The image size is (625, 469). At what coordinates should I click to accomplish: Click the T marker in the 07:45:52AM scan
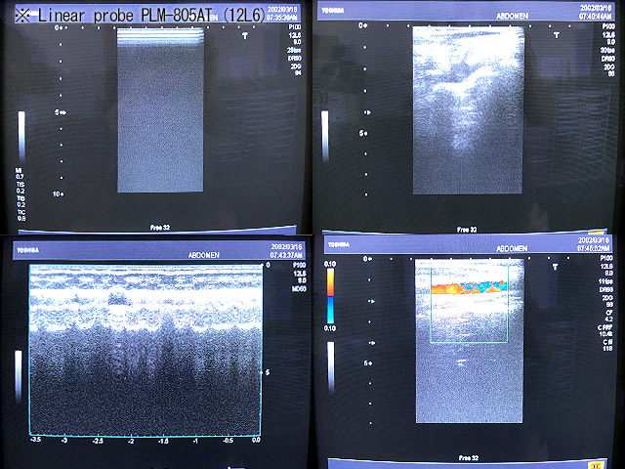point(556,267)
